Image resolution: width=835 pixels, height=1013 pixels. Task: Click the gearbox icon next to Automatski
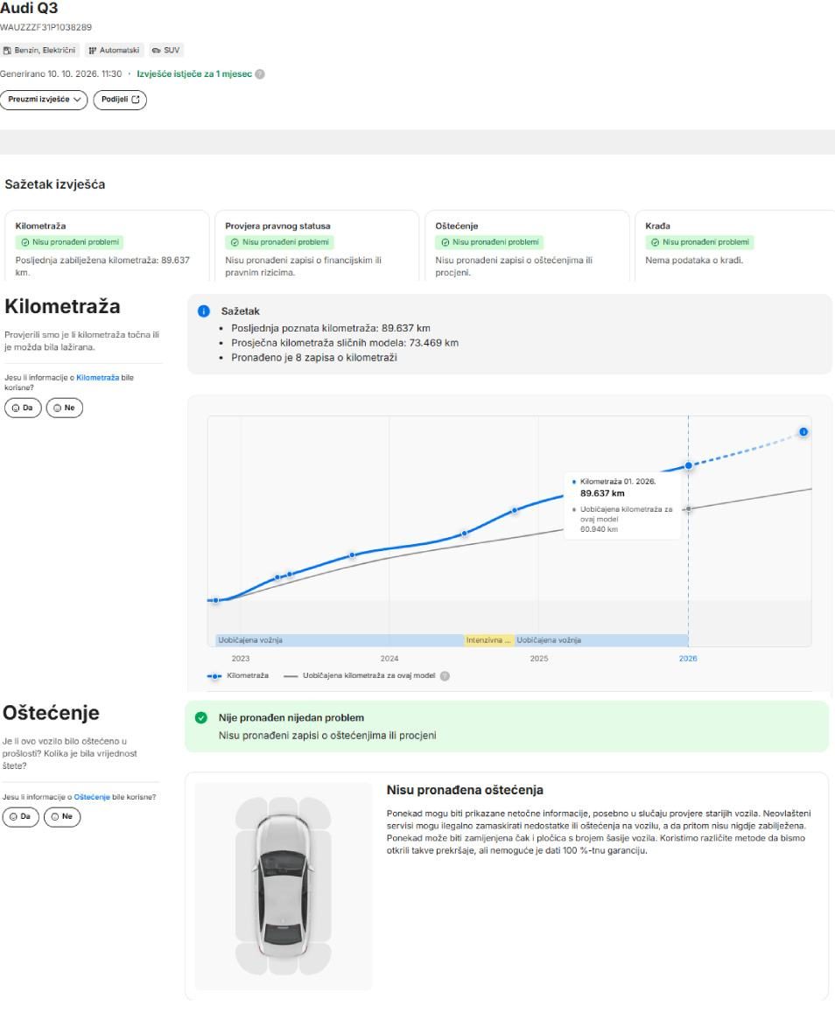coord(93,51)
